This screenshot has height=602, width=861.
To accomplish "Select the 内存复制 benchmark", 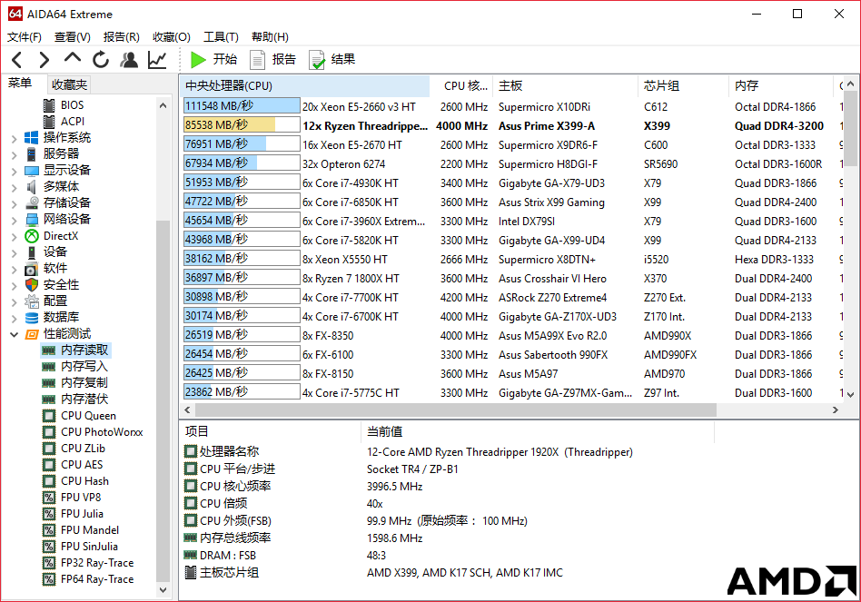I will click(x=84, y=383).
